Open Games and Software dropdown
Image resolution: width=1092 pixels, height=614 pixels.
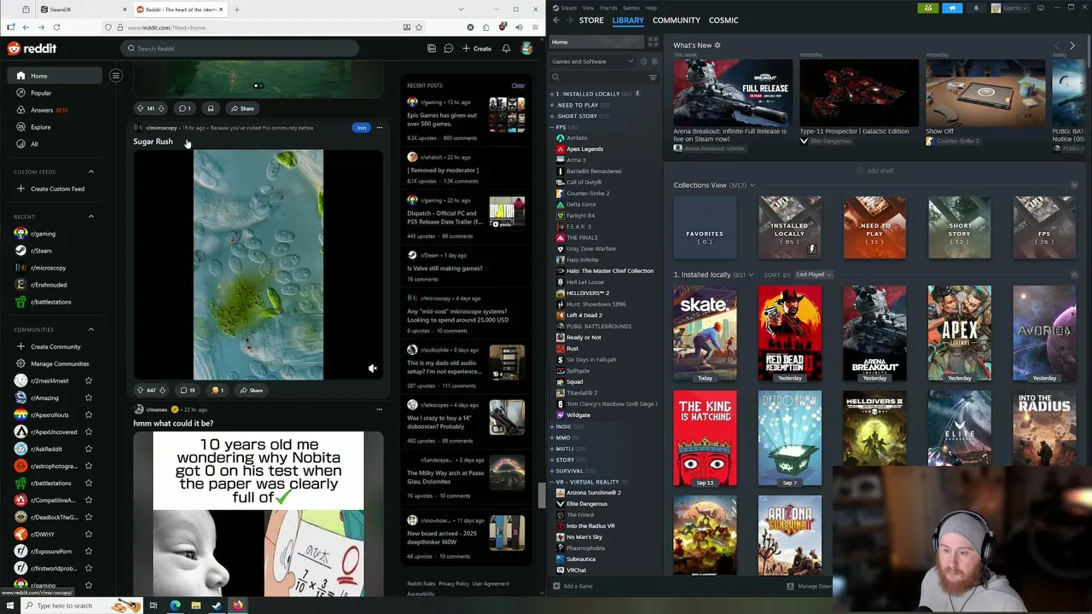593,61
